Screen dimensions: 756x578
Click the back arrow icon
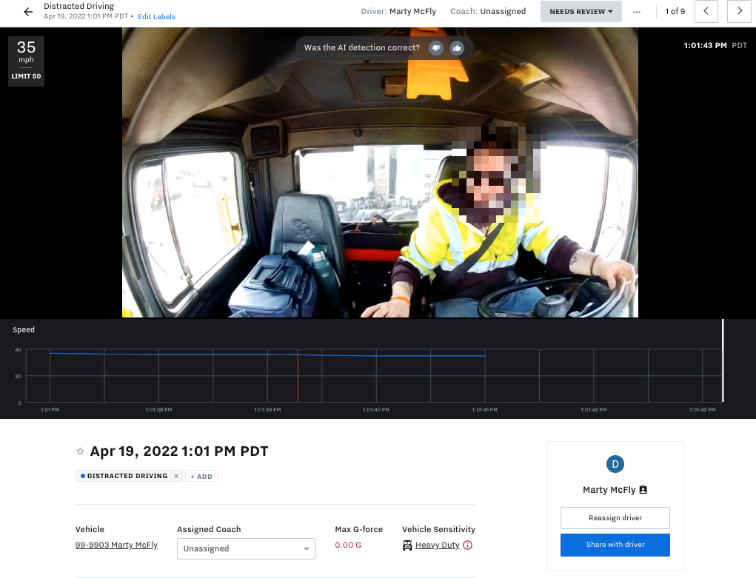coord(28,12)
